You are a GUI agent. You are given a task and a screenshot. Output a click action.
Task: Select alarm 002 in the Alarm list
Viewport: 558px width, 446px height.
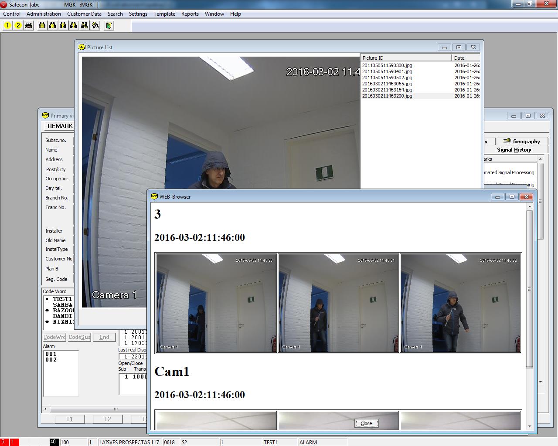coord(51,360)
